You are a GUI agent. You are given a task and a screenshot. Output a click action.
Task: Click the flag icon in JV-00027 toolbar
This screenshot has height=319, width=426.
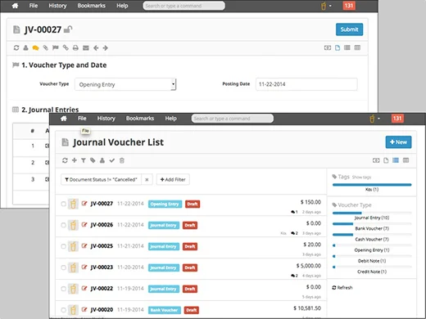pyautogui.click(x=56, y=48)
